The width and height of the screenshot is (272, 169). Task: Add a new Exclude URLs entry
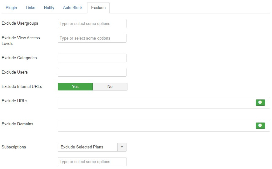(x=260, y=103)
